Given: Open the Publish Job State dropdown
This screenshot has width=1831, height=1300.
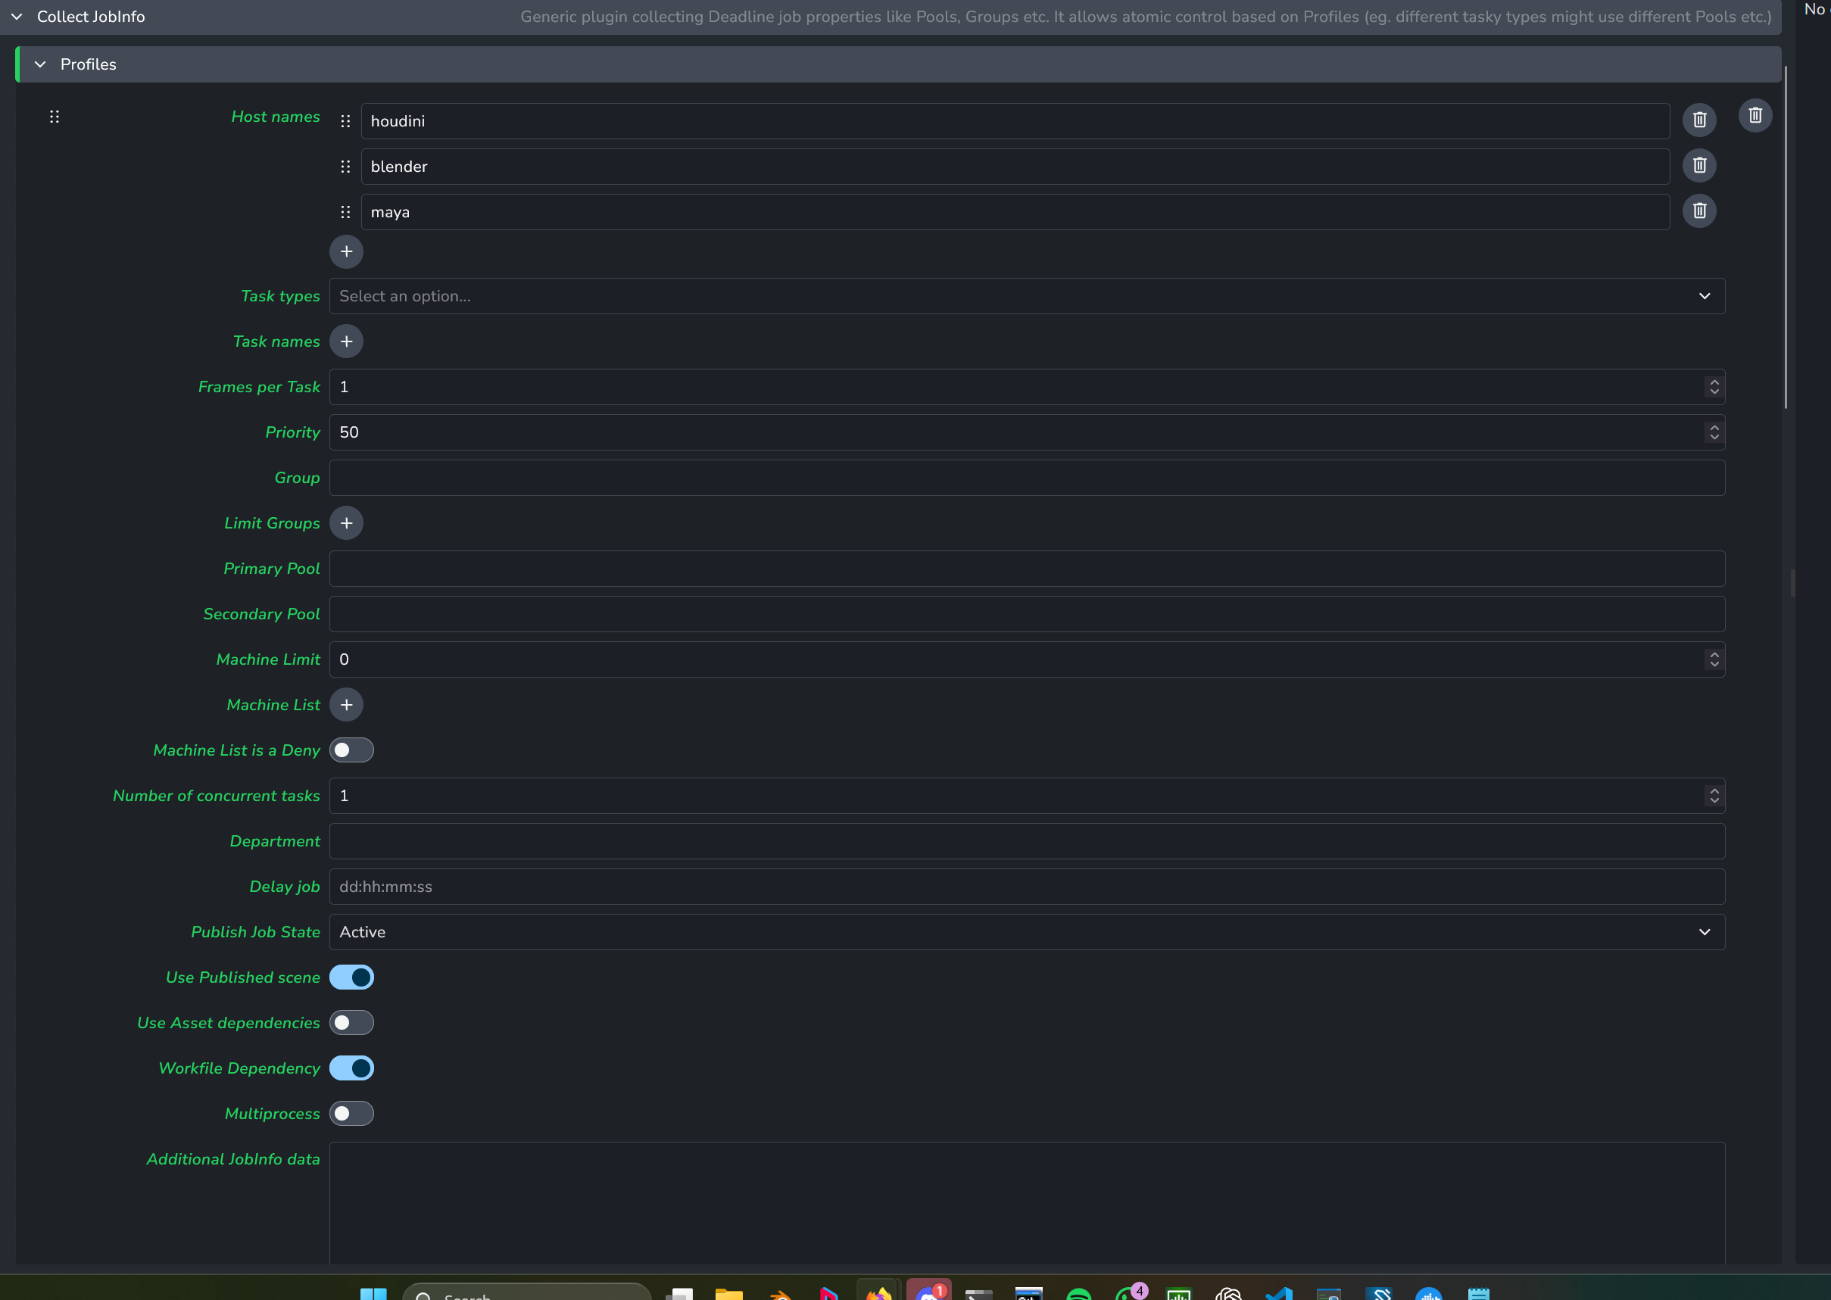Looking at the screenshot, I should click(x=1026, y=933).
